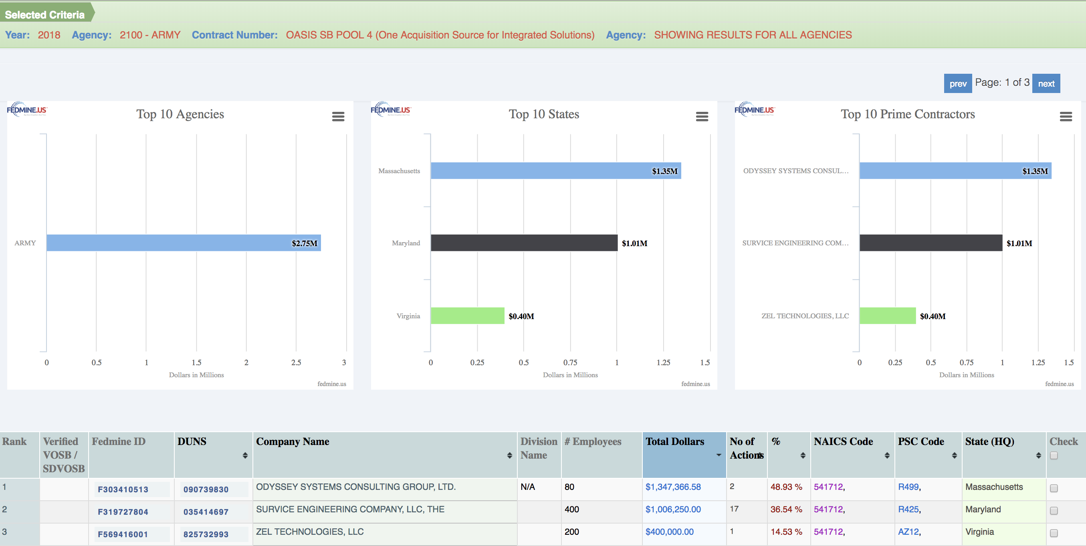Go to the next page with next button
1086x546 pixels.
(1046, 83)
